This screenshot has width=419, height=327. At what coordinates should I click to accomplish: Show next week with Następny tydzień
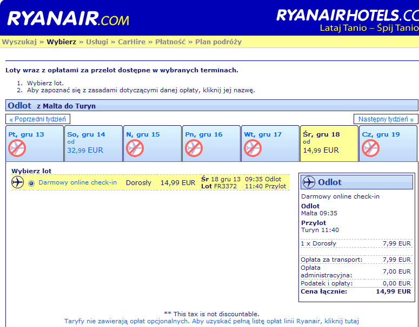pyautogui.click(x=386, y=119)
